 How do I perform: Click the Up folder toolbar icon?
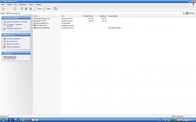(x=22, y=9)
